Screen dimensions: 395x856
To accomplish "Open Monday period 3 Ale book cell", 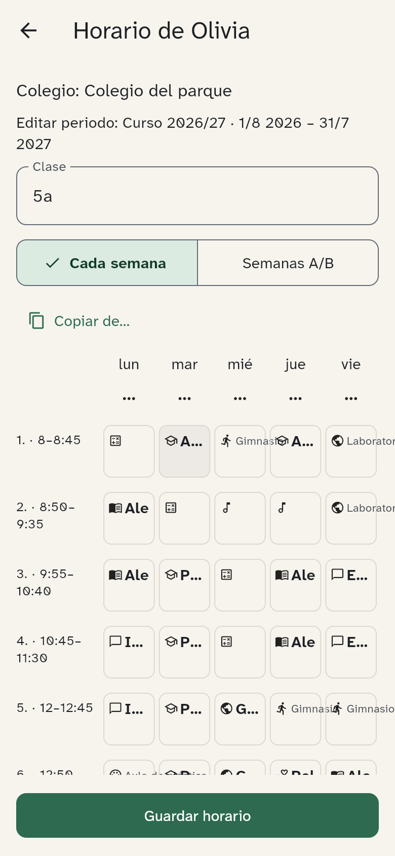I will tap(129, 585).
